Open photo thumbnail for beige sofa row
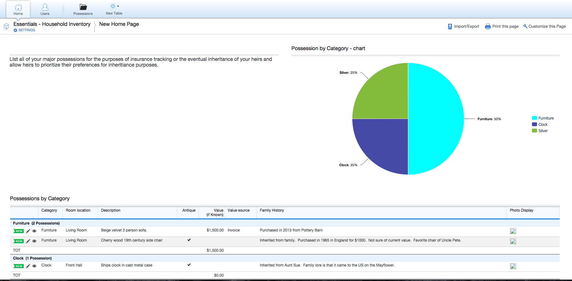 click(513, 231)
